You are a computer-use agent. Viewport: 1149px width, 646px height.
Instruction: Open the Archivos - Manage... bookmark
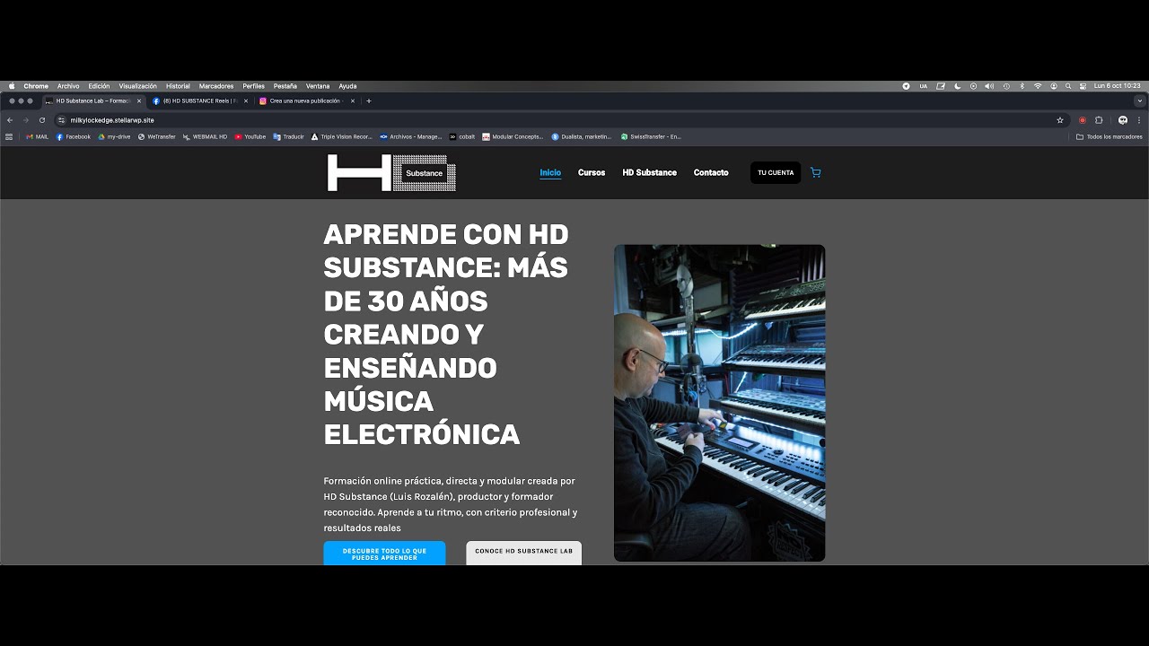click(410, 136)
